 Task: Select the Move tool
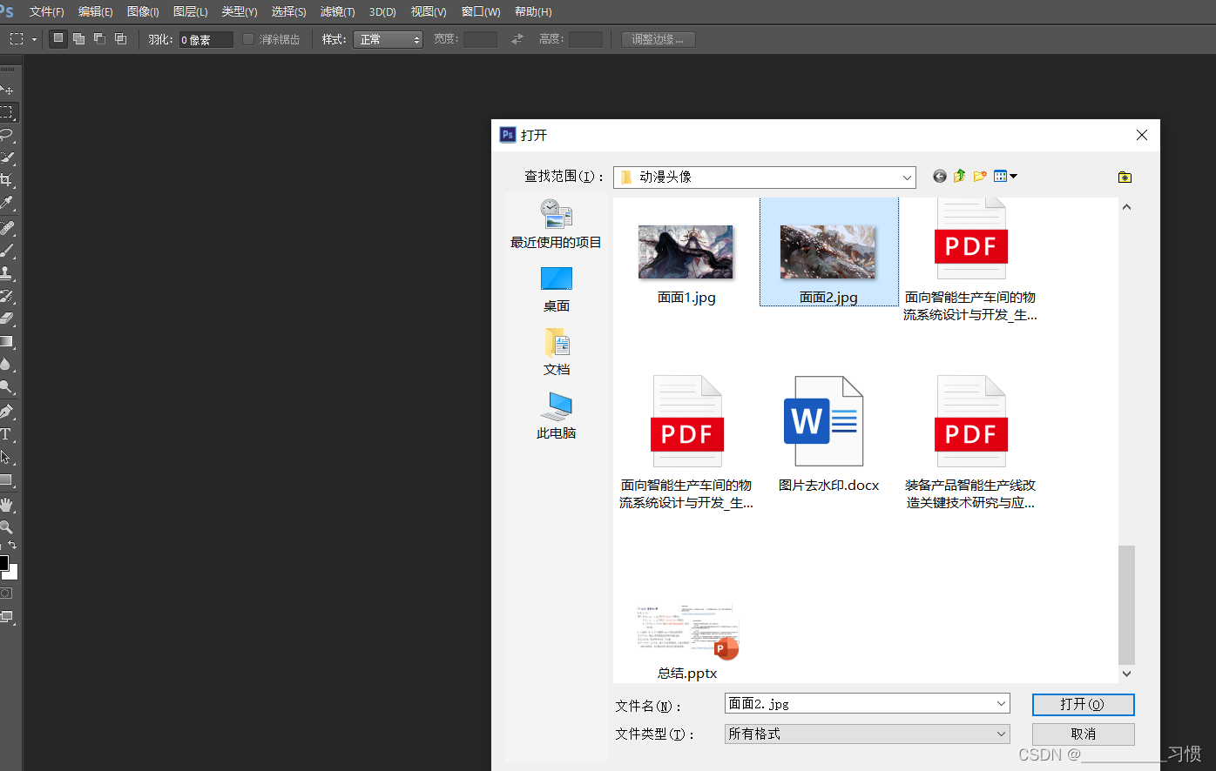tap(10, 90)
